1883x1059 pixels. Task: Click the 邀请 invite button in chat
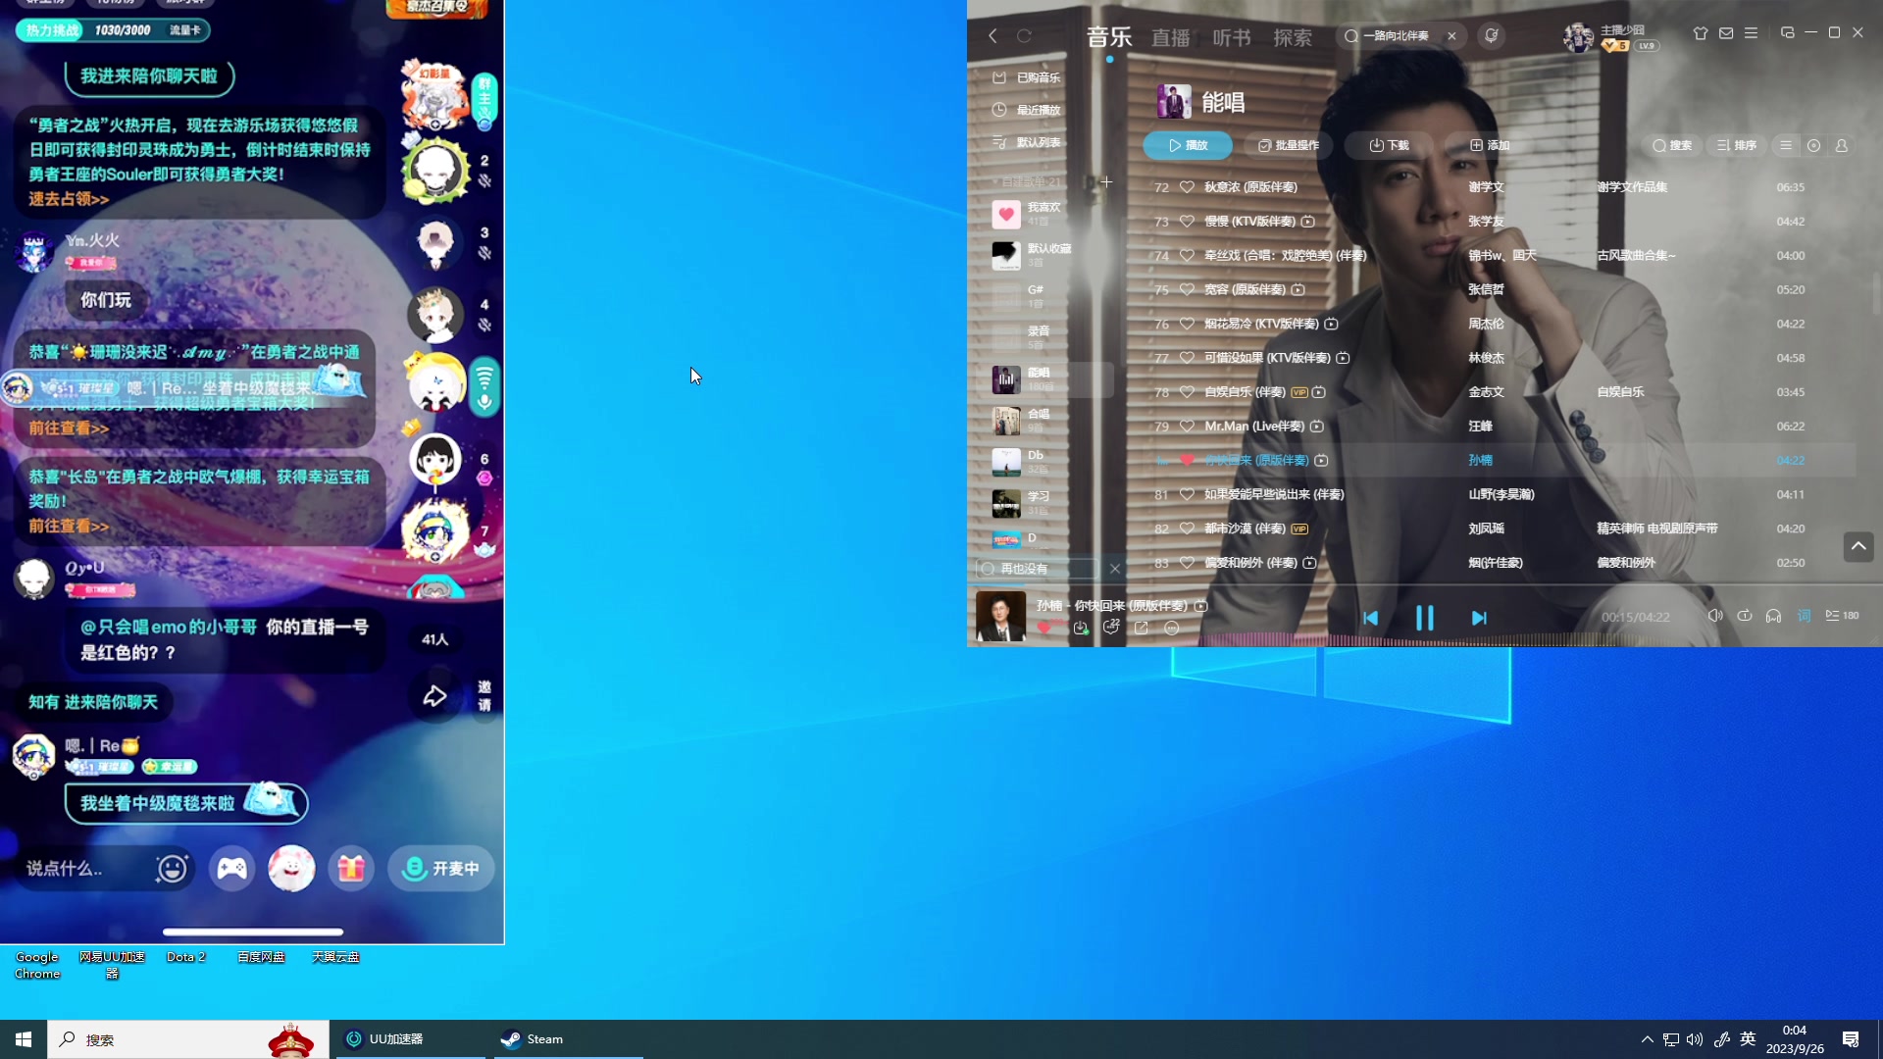484,696
